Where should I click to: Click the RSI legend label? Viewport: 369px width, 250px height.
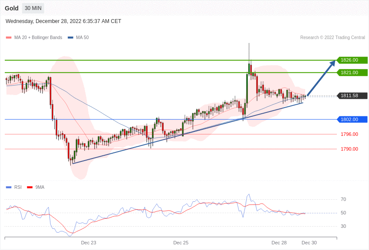pyautogui.click(x=18, y=187)
